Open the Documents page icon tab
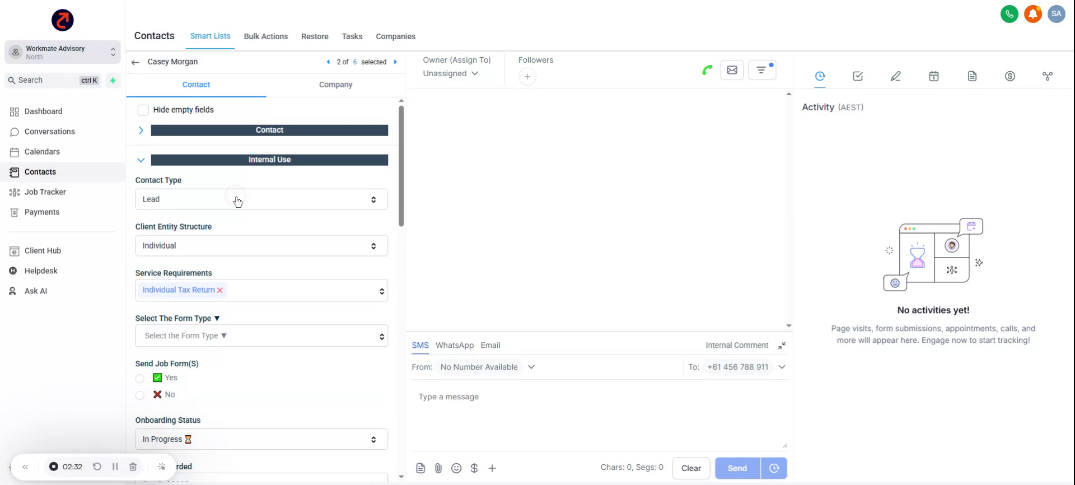 (972, 76)
